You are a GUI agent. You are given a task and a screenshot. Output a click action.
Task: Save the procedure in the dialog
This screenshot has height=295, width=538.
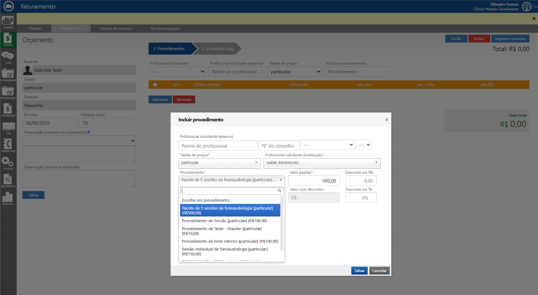pos(359,271)
